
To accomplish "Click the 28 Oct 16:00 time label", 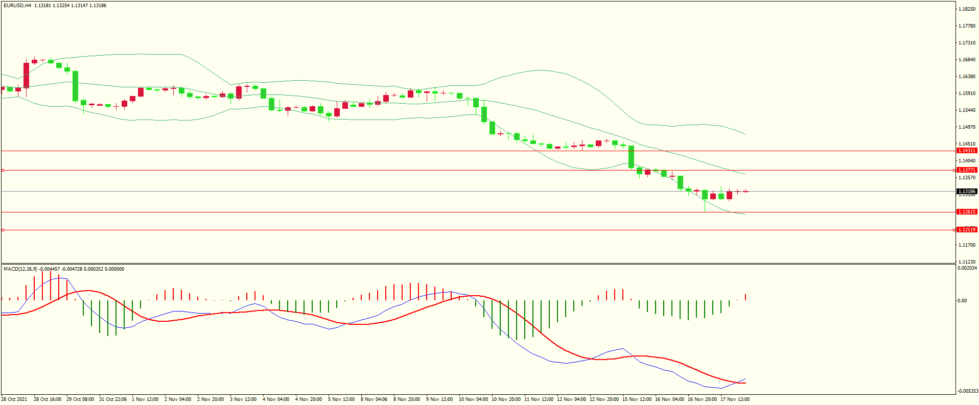I will click(48, 399).
